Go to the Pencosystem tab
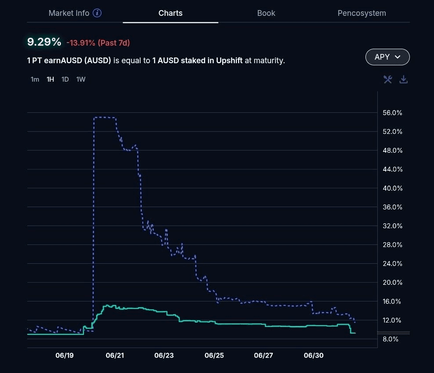The width and height of the screenshot is (434, 373). tap(362, 13)
